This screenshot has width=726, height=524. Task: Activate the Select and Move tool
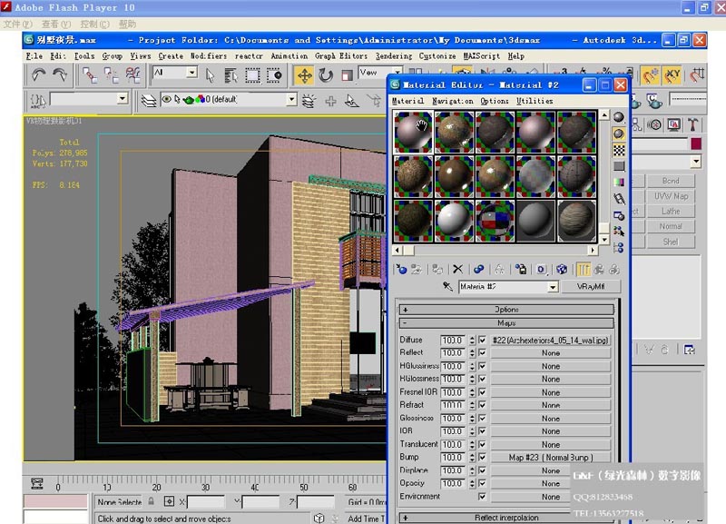[x=305, y=75]
